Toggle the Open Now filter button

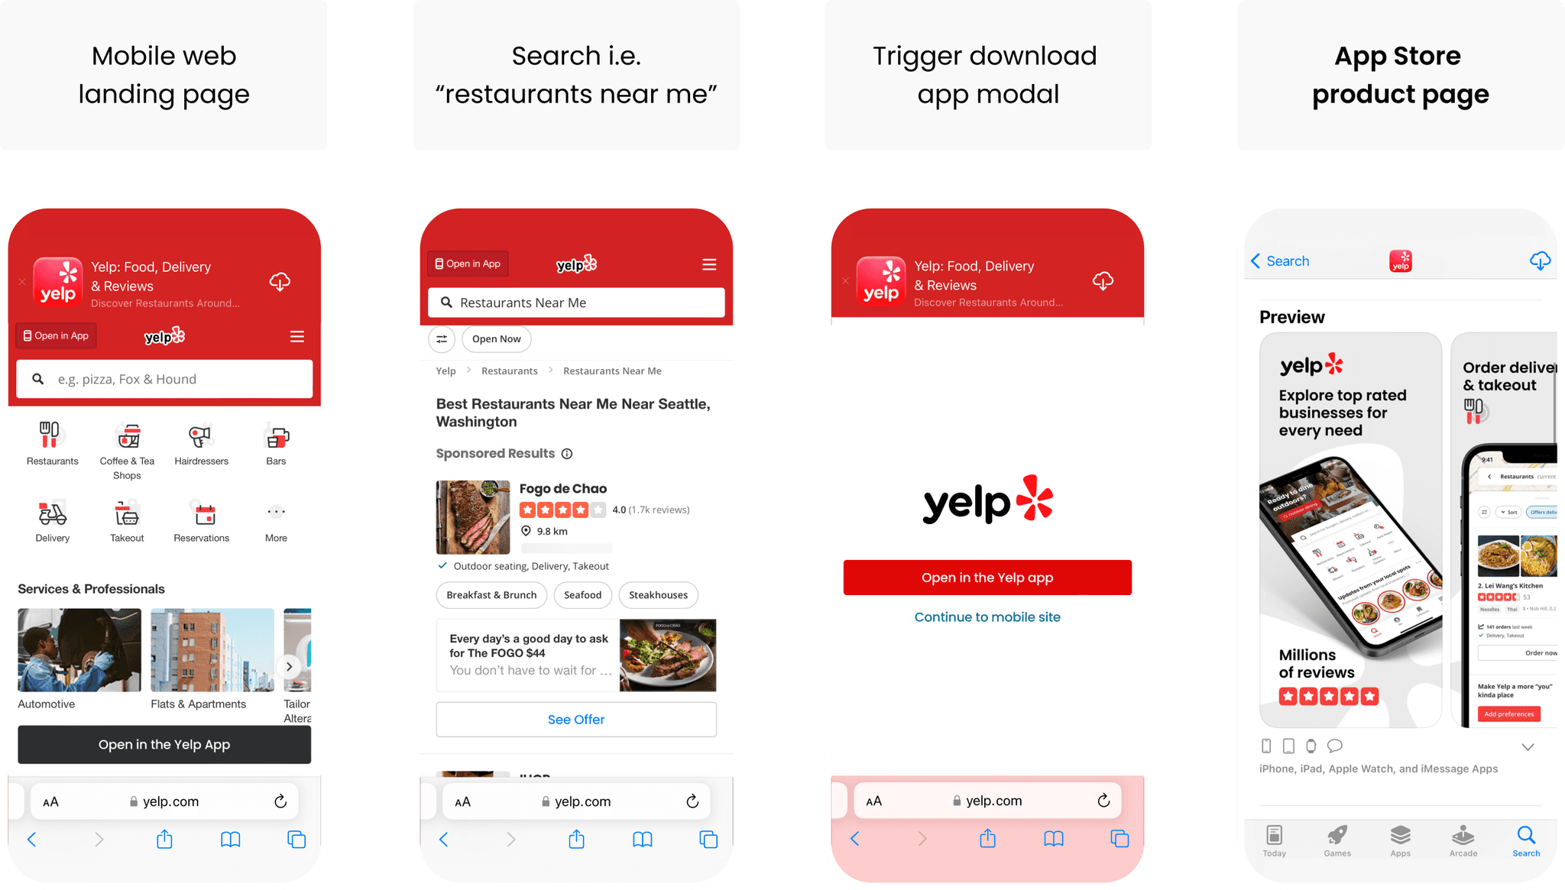tap(495, 338)
